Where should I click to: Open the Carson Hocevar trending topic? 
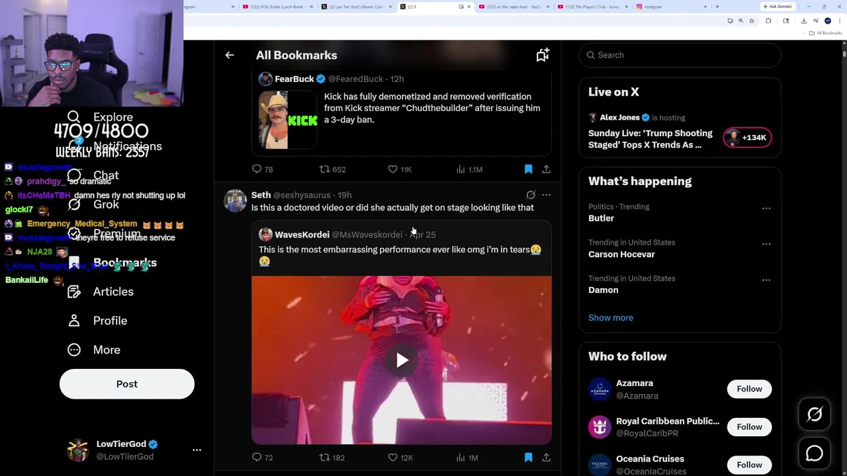(621, 254)
